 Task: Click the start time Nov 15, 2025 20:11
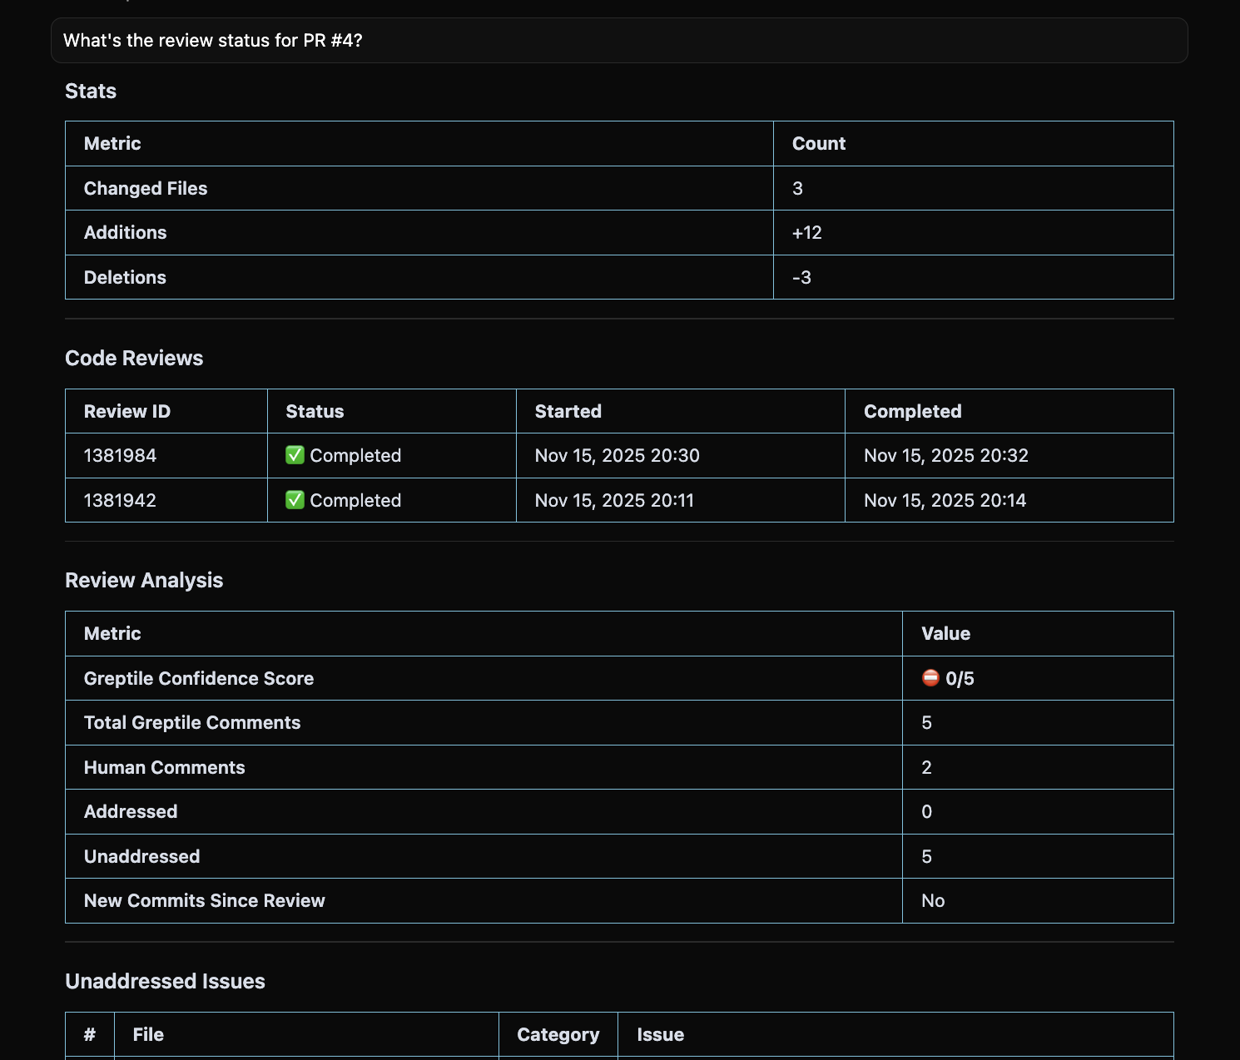point(614,501)
